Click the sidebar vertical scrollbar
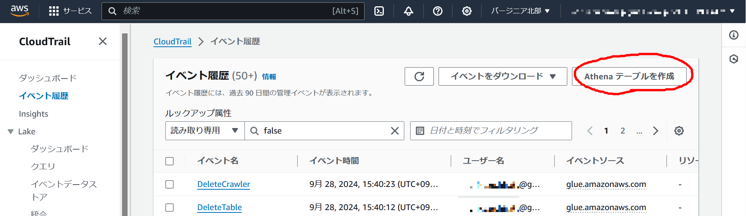Viewport: 746px width, 216px height. [x=125, y=124]
